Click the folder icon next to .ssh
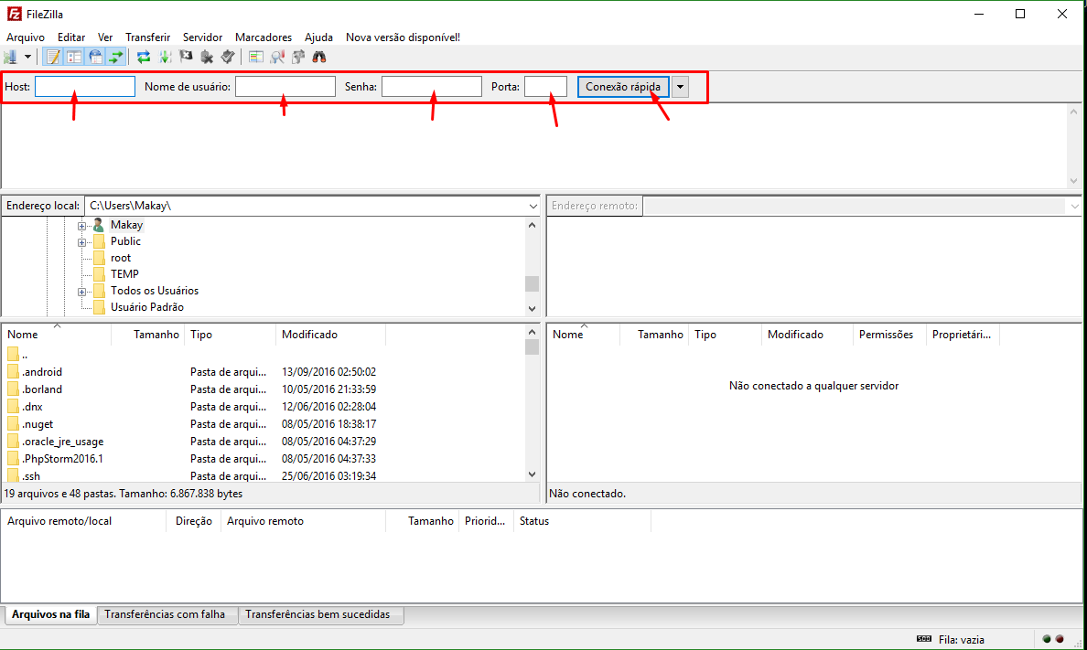The image size is (1087, 650). pos(13,475)
